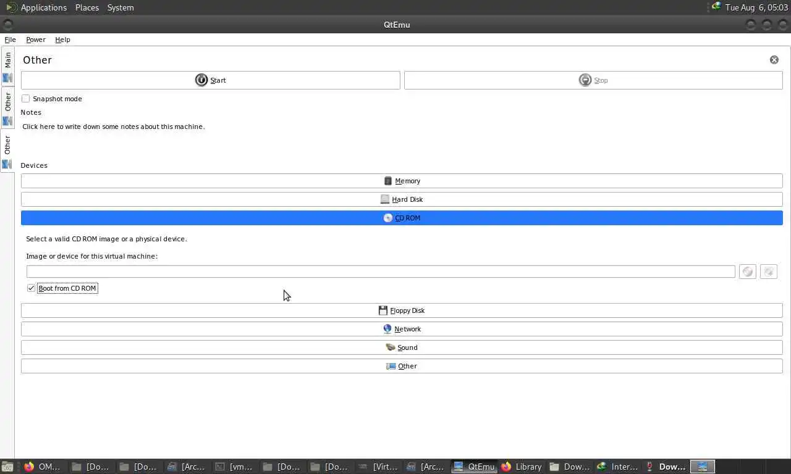
Task: Click the disabled Stop button
Action: click(x=593, y=80)
